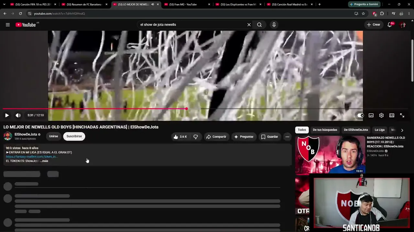View site information icon
414x232 pixels.
[29, 14]
